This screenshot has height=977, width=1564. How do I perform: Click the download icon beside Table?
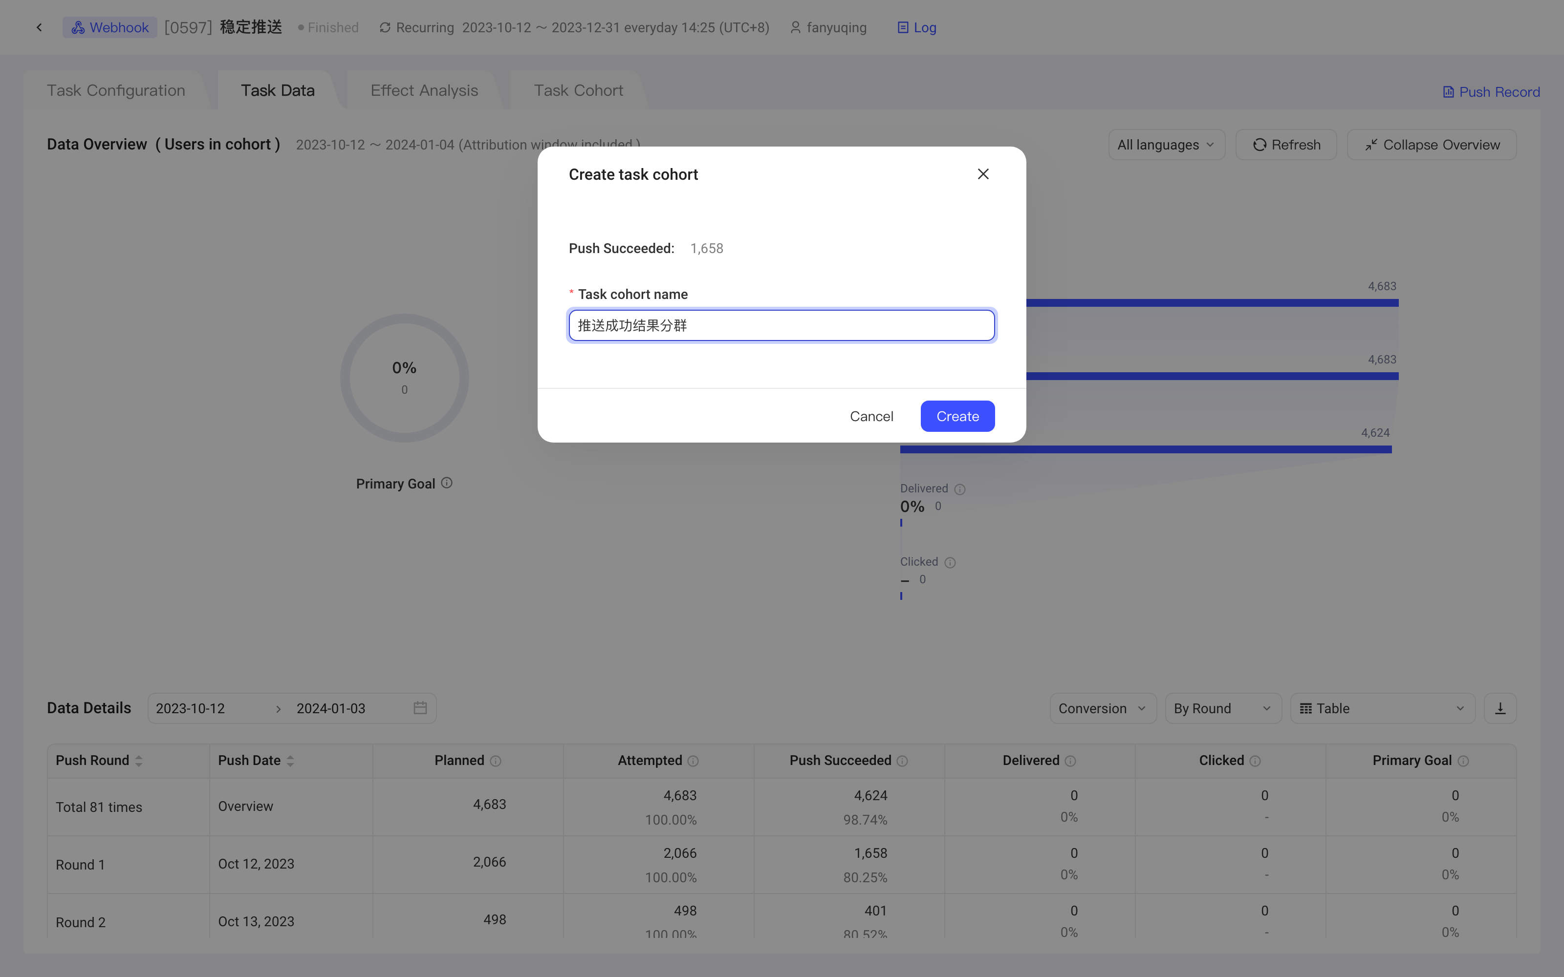(x=1500, y=708)
